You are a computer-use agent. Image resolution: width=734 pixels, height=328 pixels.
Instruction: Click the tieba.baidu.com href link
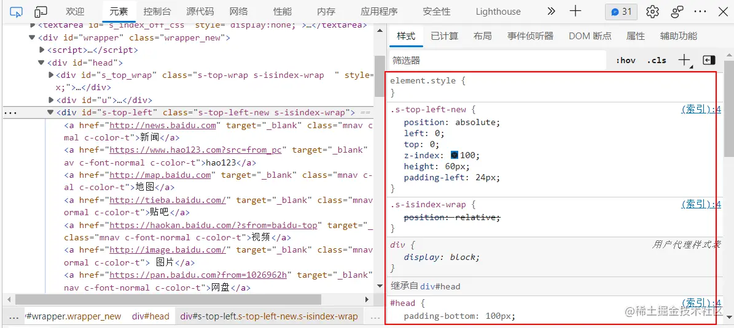pyautogui.click(x=168, y=200)
